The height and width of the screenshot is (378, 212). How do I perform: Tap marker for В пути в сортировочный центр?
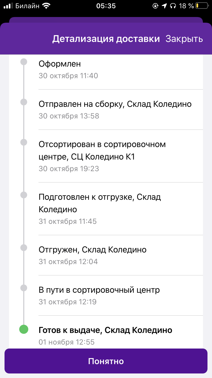24,288
